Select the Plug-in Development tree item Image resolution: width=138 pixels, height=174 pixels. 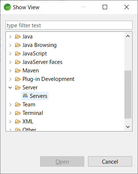coord(48,79)
